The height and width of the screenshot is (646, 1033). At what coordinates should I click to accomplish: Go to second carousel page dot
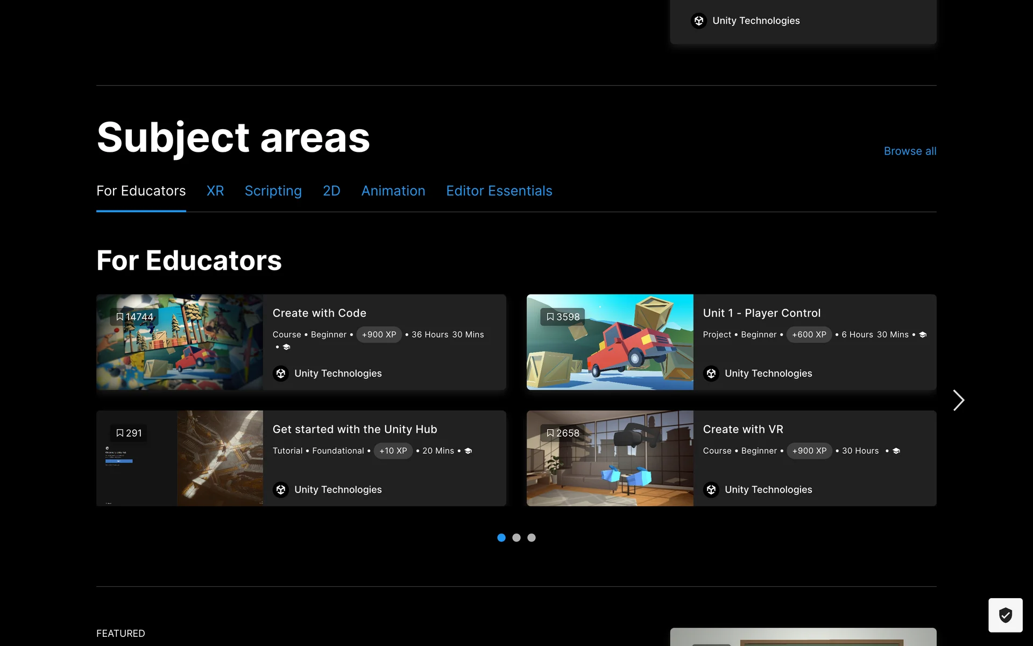(x=516, y=538)
